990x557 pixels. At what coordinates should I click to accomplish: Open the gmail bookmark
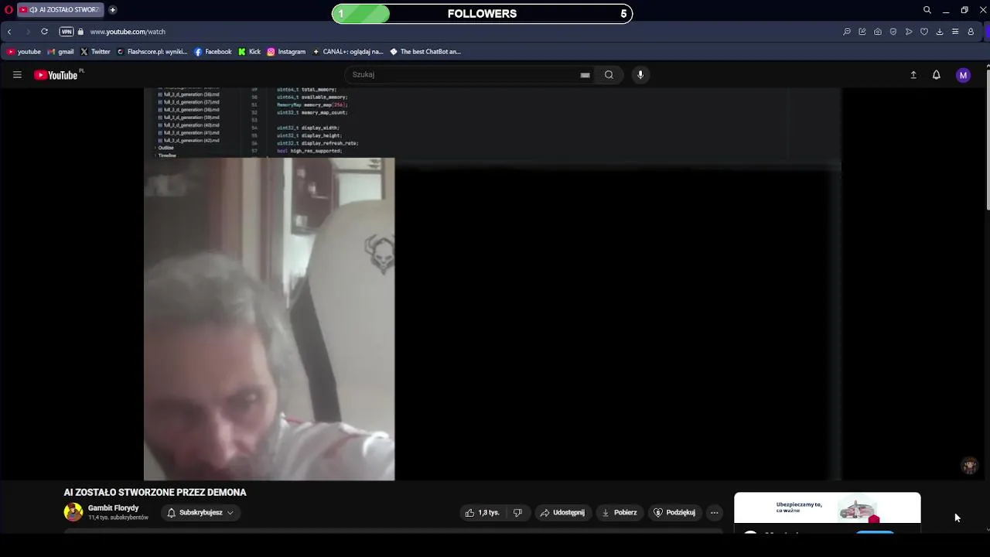click(60, 52)
